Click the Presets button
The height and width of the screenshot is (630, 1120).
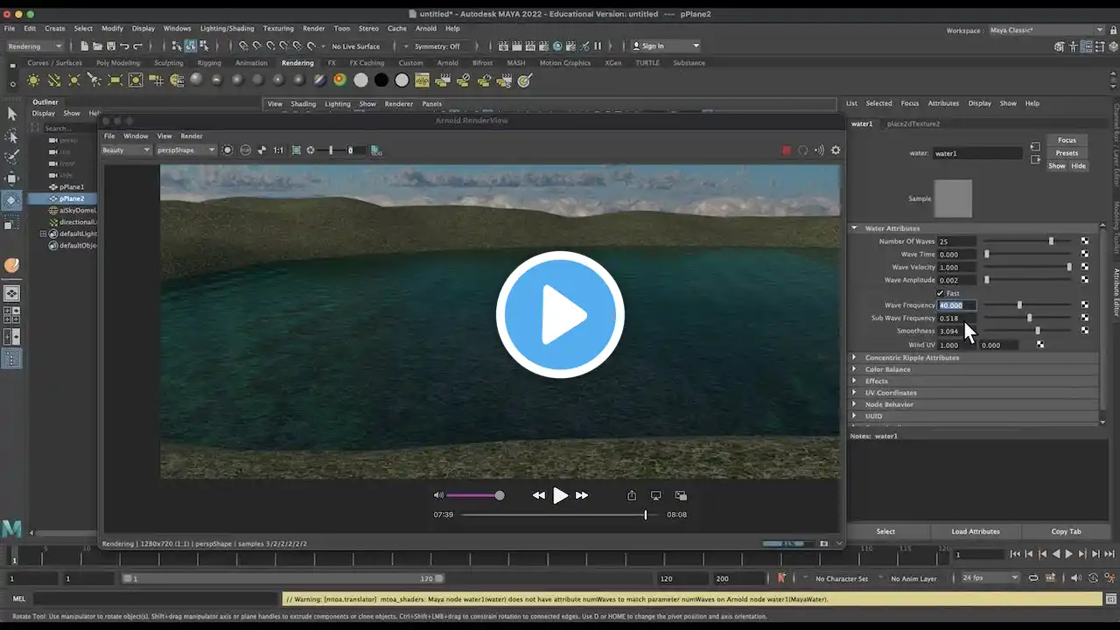1067,153
